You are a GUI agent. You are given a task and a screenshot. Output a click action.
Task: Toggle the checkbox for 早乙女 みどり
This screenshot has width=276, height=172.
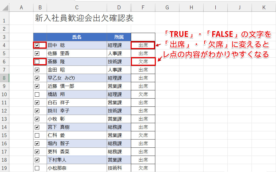37,78
